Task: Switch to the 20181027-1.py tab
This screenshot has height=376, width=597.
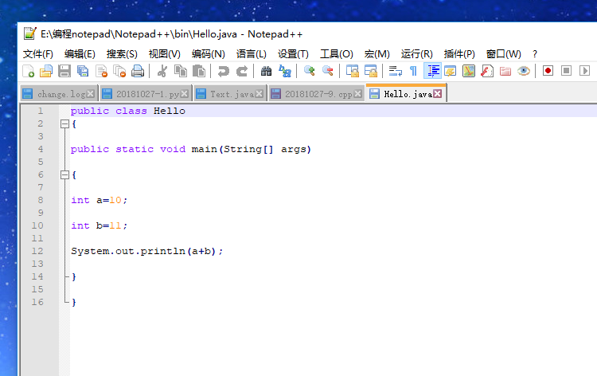Action: tap(148, 94)
